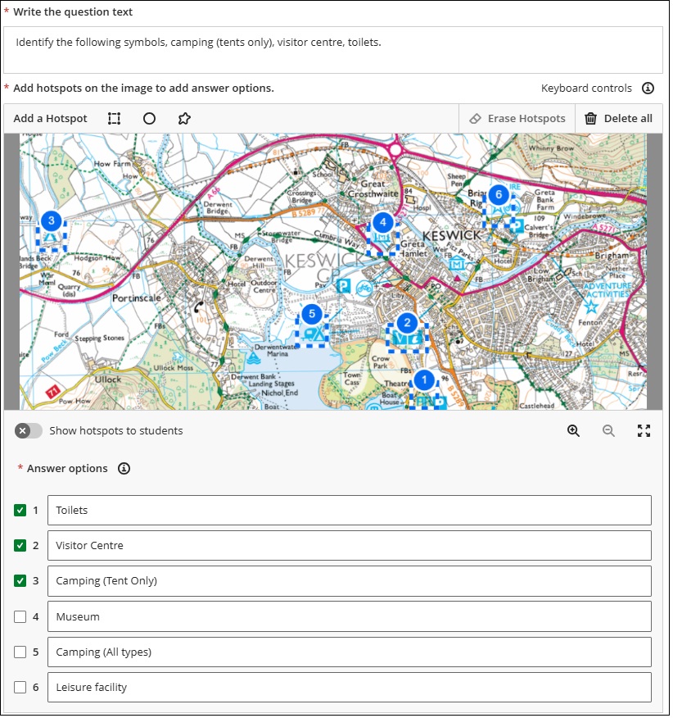Screen dimensions: 673x718
Task: Click the blue star Adventure Activities symbol
Action: (591, 307)
